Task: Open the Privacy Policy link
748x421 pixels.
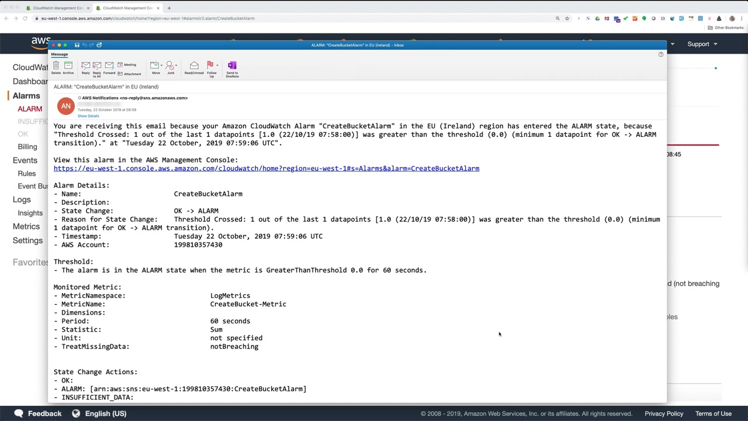Action: tap(664, 413)
